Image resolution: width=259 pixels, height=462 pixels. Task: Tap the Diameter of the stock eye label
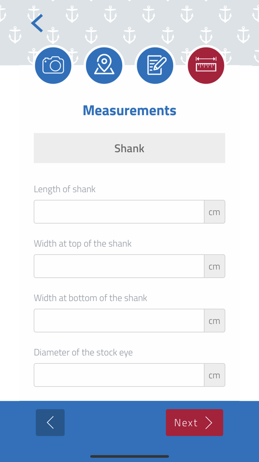pyautogui.click(x=83, y=352)
